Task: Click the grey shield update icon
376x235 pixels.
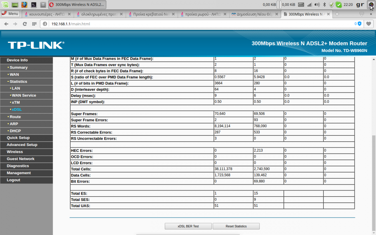Action: tap(332, 5)
